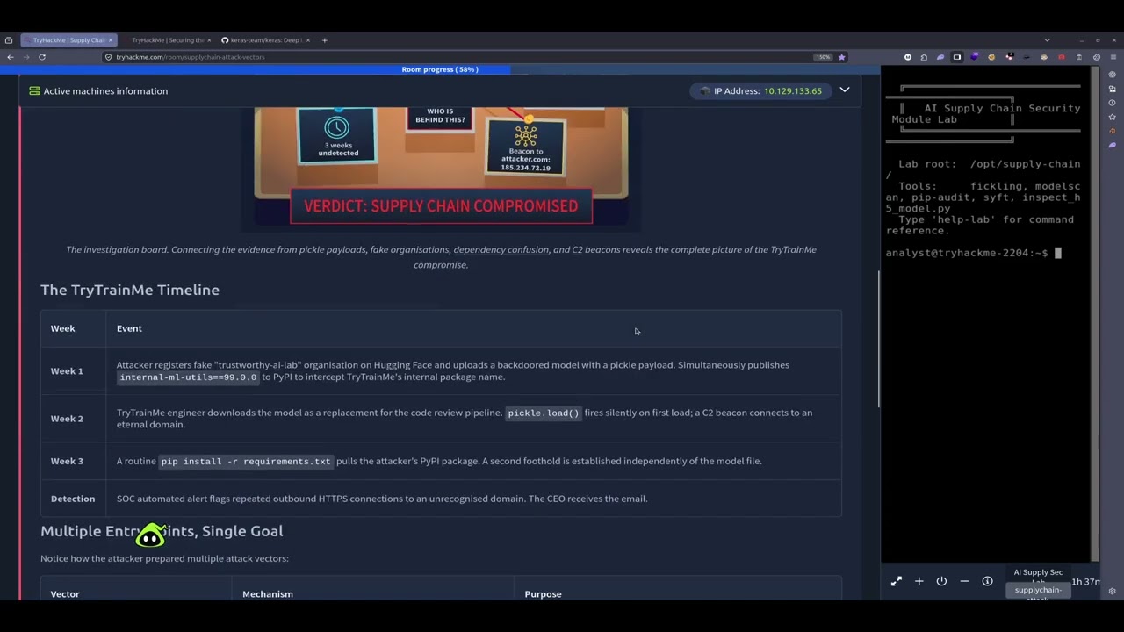Click the minus icon in machine controls
The height and width of the screenshot is (632, 1124).
(x=964, y=581)
